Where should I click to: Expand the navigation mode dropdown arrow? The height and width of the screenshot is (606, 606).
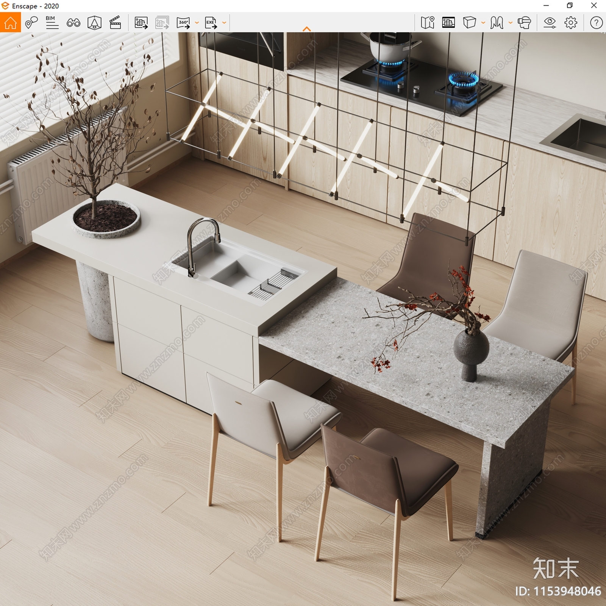pos(511,23)
